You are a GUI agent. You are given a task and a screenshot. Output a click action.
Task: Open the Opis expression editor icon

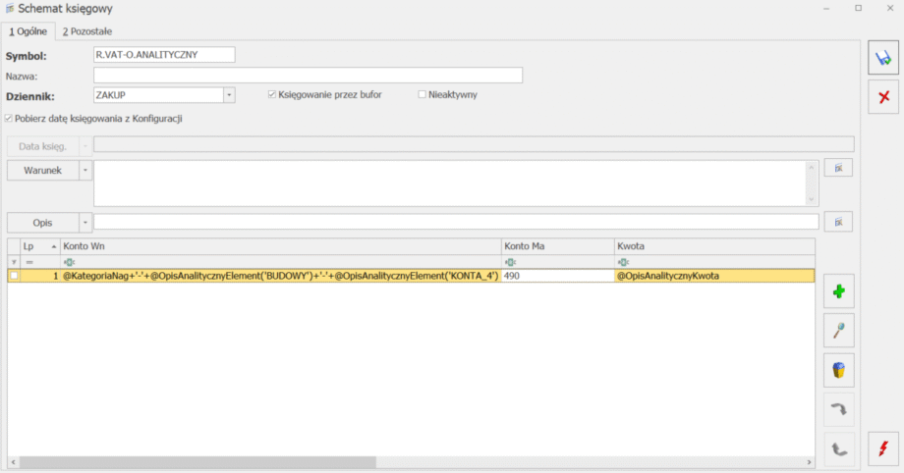point(838,222)
